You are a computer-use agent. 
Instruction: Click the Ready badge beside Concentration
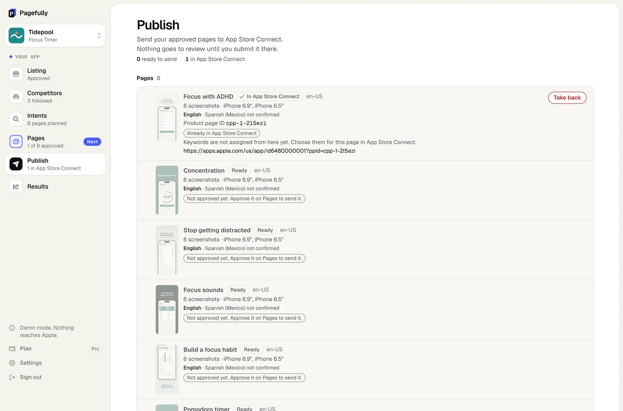point(239,170)
